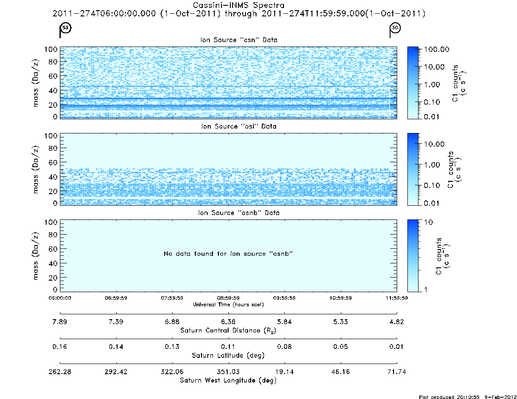Click the 5.33 distance value

click(341, 322)
